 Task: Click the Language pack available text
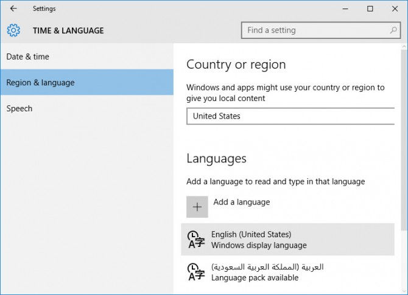[255, 277]
